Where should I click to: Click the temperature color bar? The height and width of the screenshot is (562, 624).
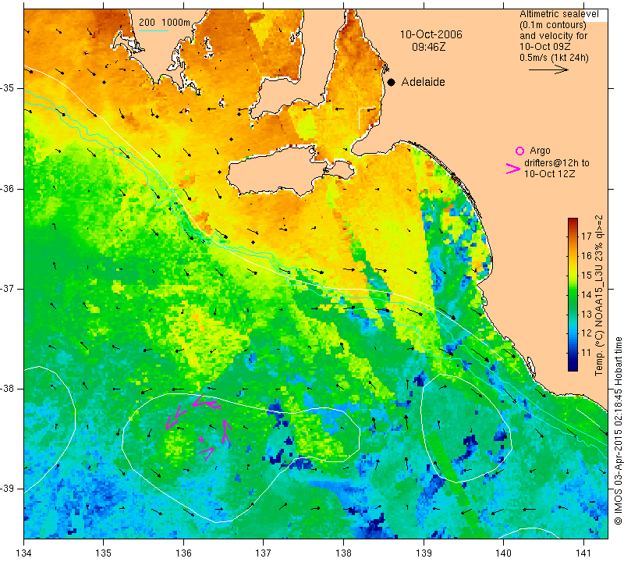click(x=573, y=294)
